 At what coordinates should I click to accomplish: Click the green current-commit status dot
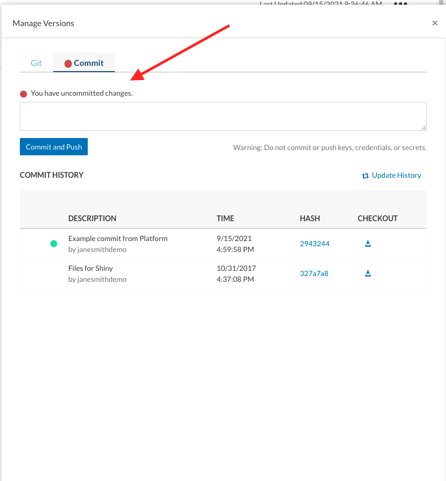pyautogui.click(x=54, y=244)
